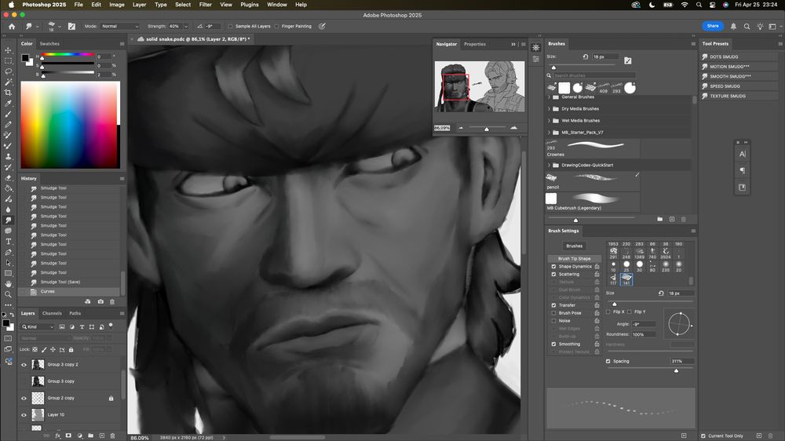The image size is (785, 441).
Task: Delete current state in History panel
Action: point(112,302)
